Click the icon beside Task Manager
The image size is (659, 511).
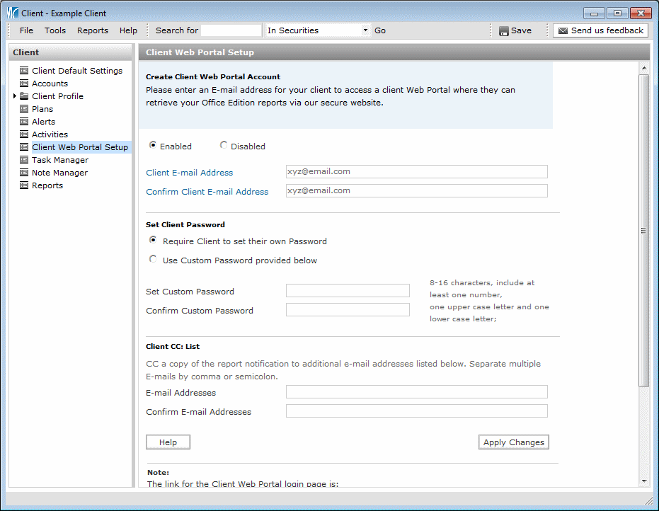coord(24,160)
